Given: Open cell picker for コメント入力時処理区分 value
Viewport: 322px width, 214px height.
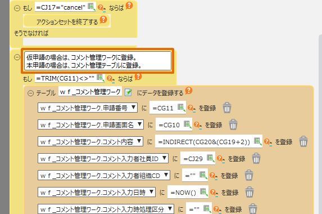Looking at the screenshot, I should pos(207,208).
